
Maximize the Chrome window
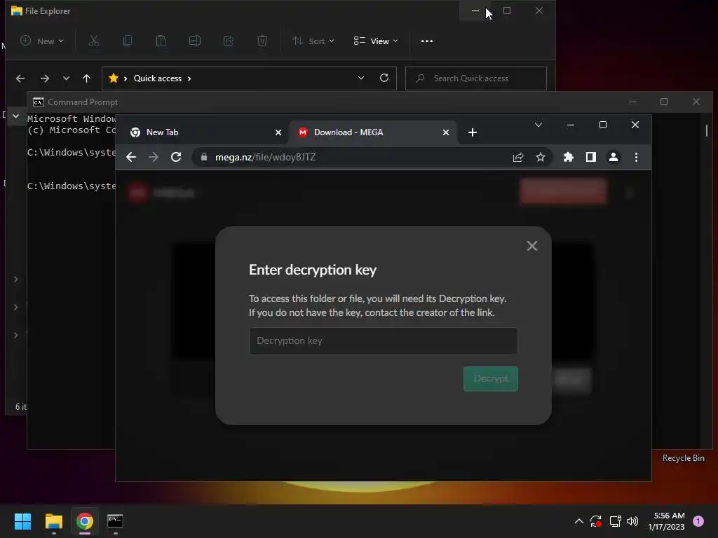coord(603,125)
